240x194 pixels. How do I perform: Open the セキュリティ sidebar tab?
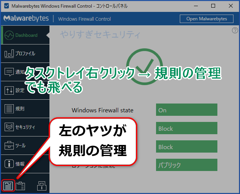click(25, 127)
